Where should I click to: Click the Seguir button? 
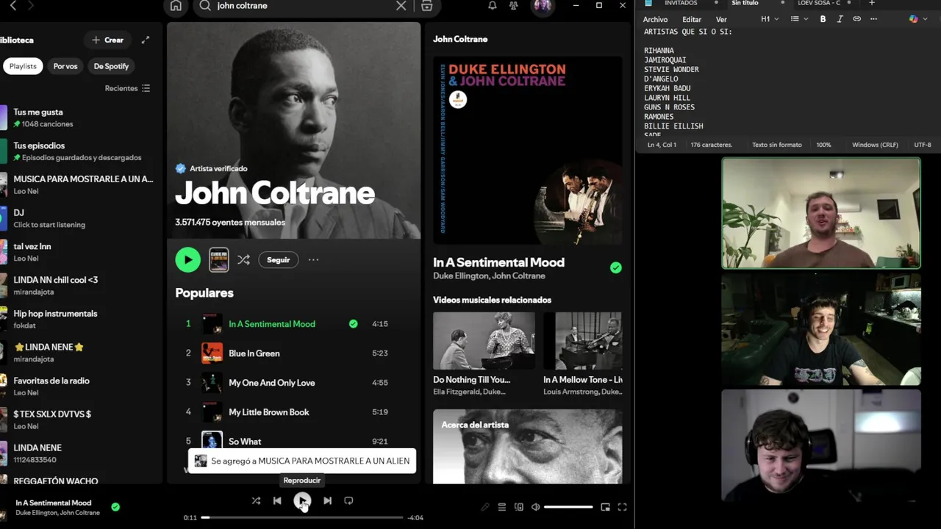(x=279, y=259)
